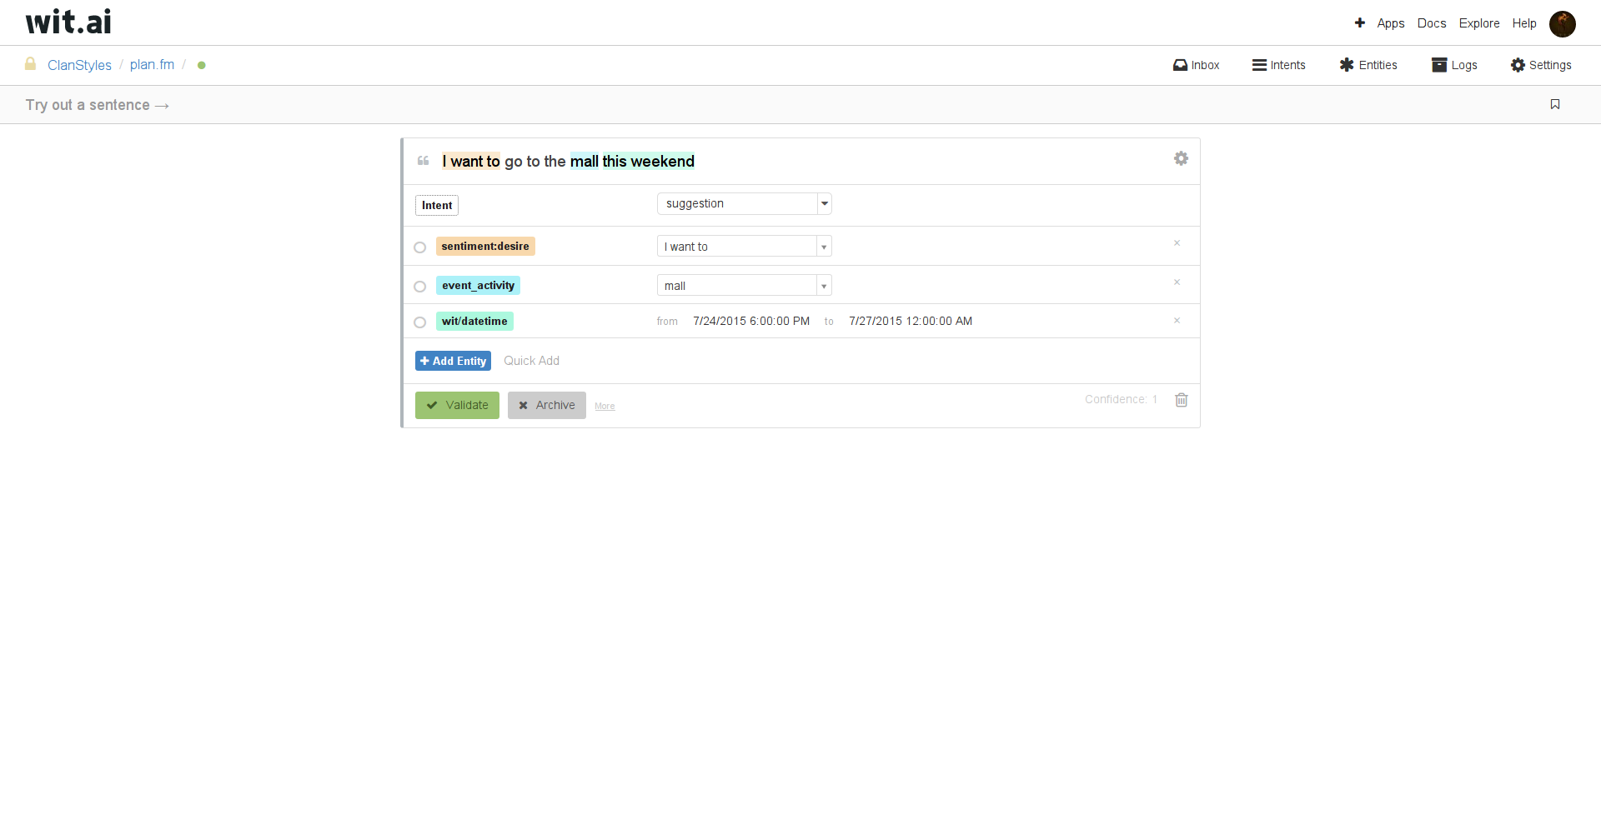Click the plus icon next to Apps
The height and width of the screenshot is (829, 1601).
[1360, 22]
